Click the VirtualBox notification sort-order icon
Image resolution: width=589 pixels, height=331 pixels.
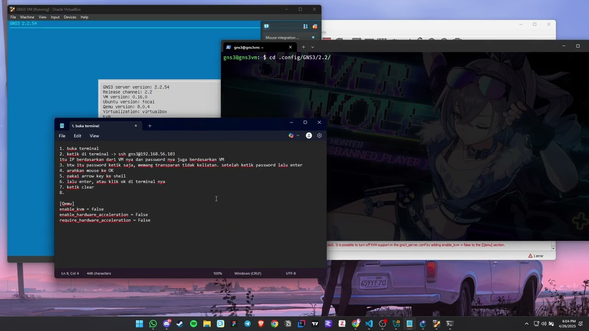point(305,27)
